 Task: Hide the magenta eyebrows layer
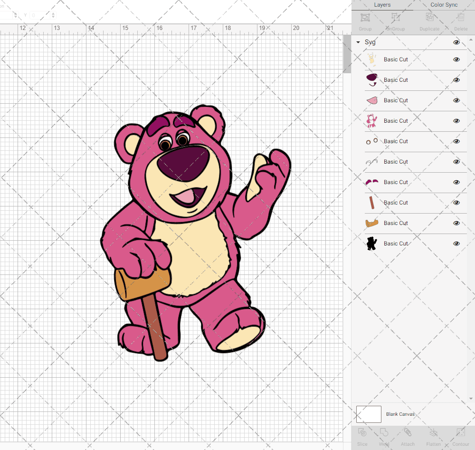[x=456, y=182]
